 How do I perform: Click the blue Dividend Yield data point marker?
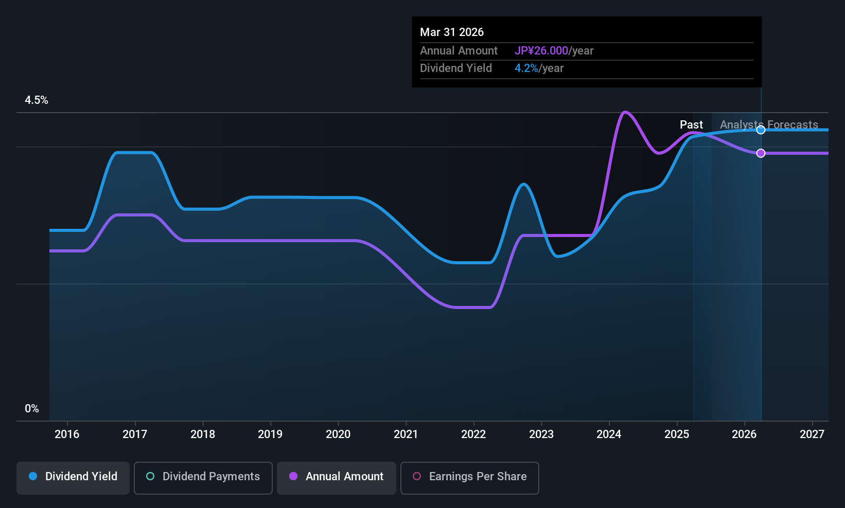coord(761,130)
